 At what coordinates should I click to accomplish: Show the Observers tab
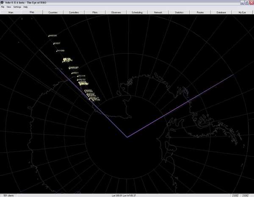point(116,13)
